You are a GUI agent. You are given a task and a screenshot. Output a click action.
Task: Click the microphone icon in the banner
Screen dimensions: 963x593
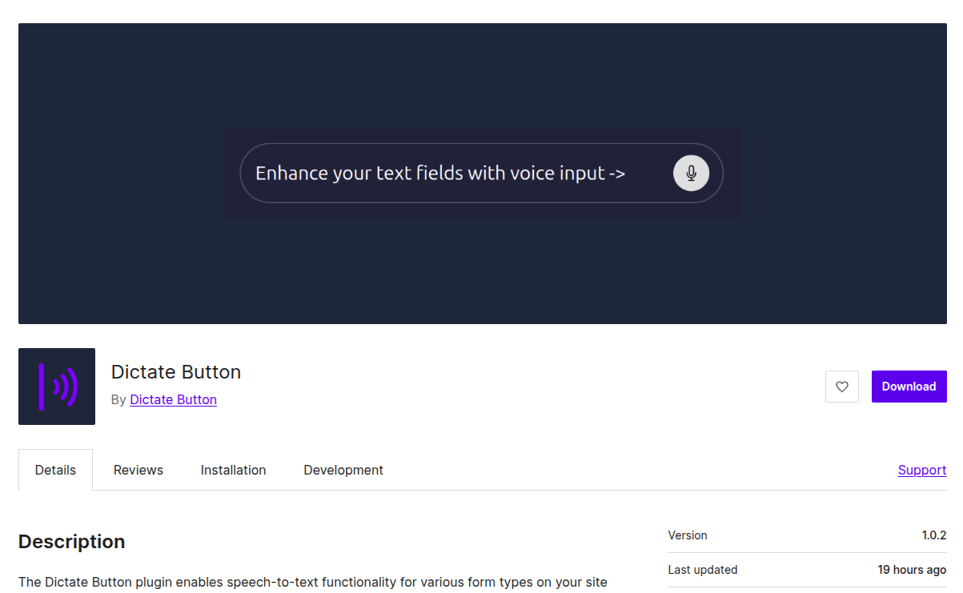pyautogui.click(x=691, y=173)
